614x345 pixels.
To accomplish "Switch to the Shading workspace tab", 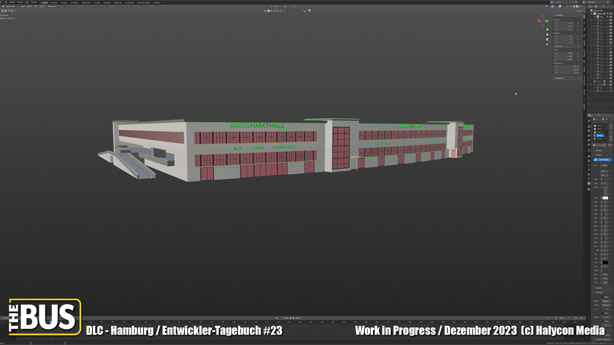I will (97, 3).
